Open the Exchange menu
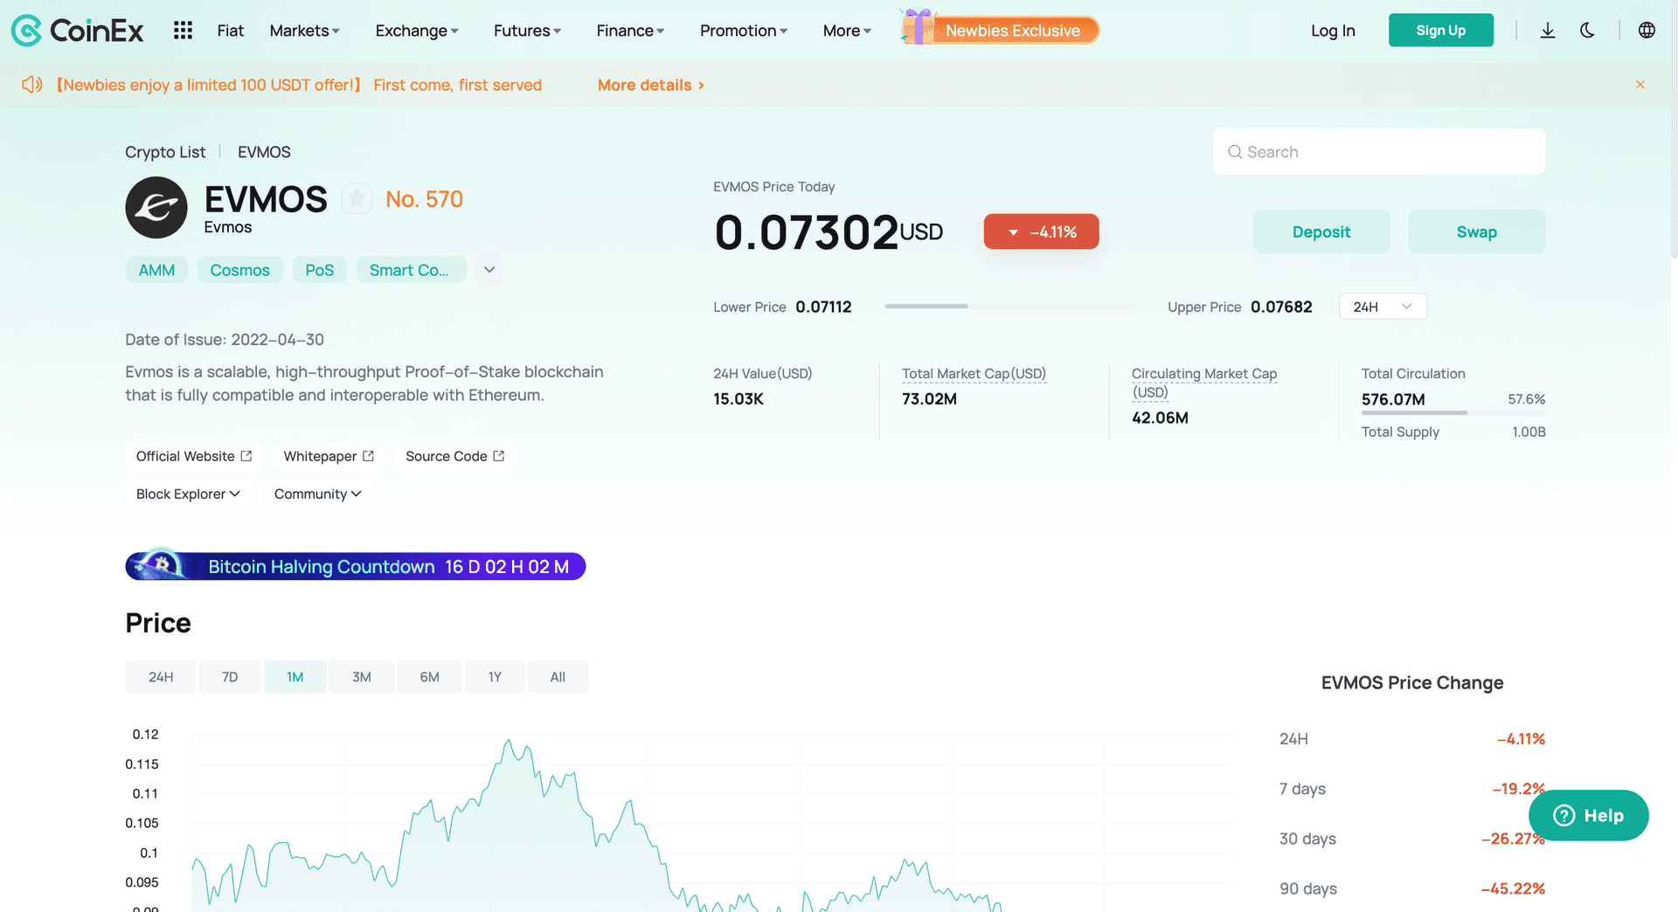This screenshot has height=912, width=1678. [417, 31]
